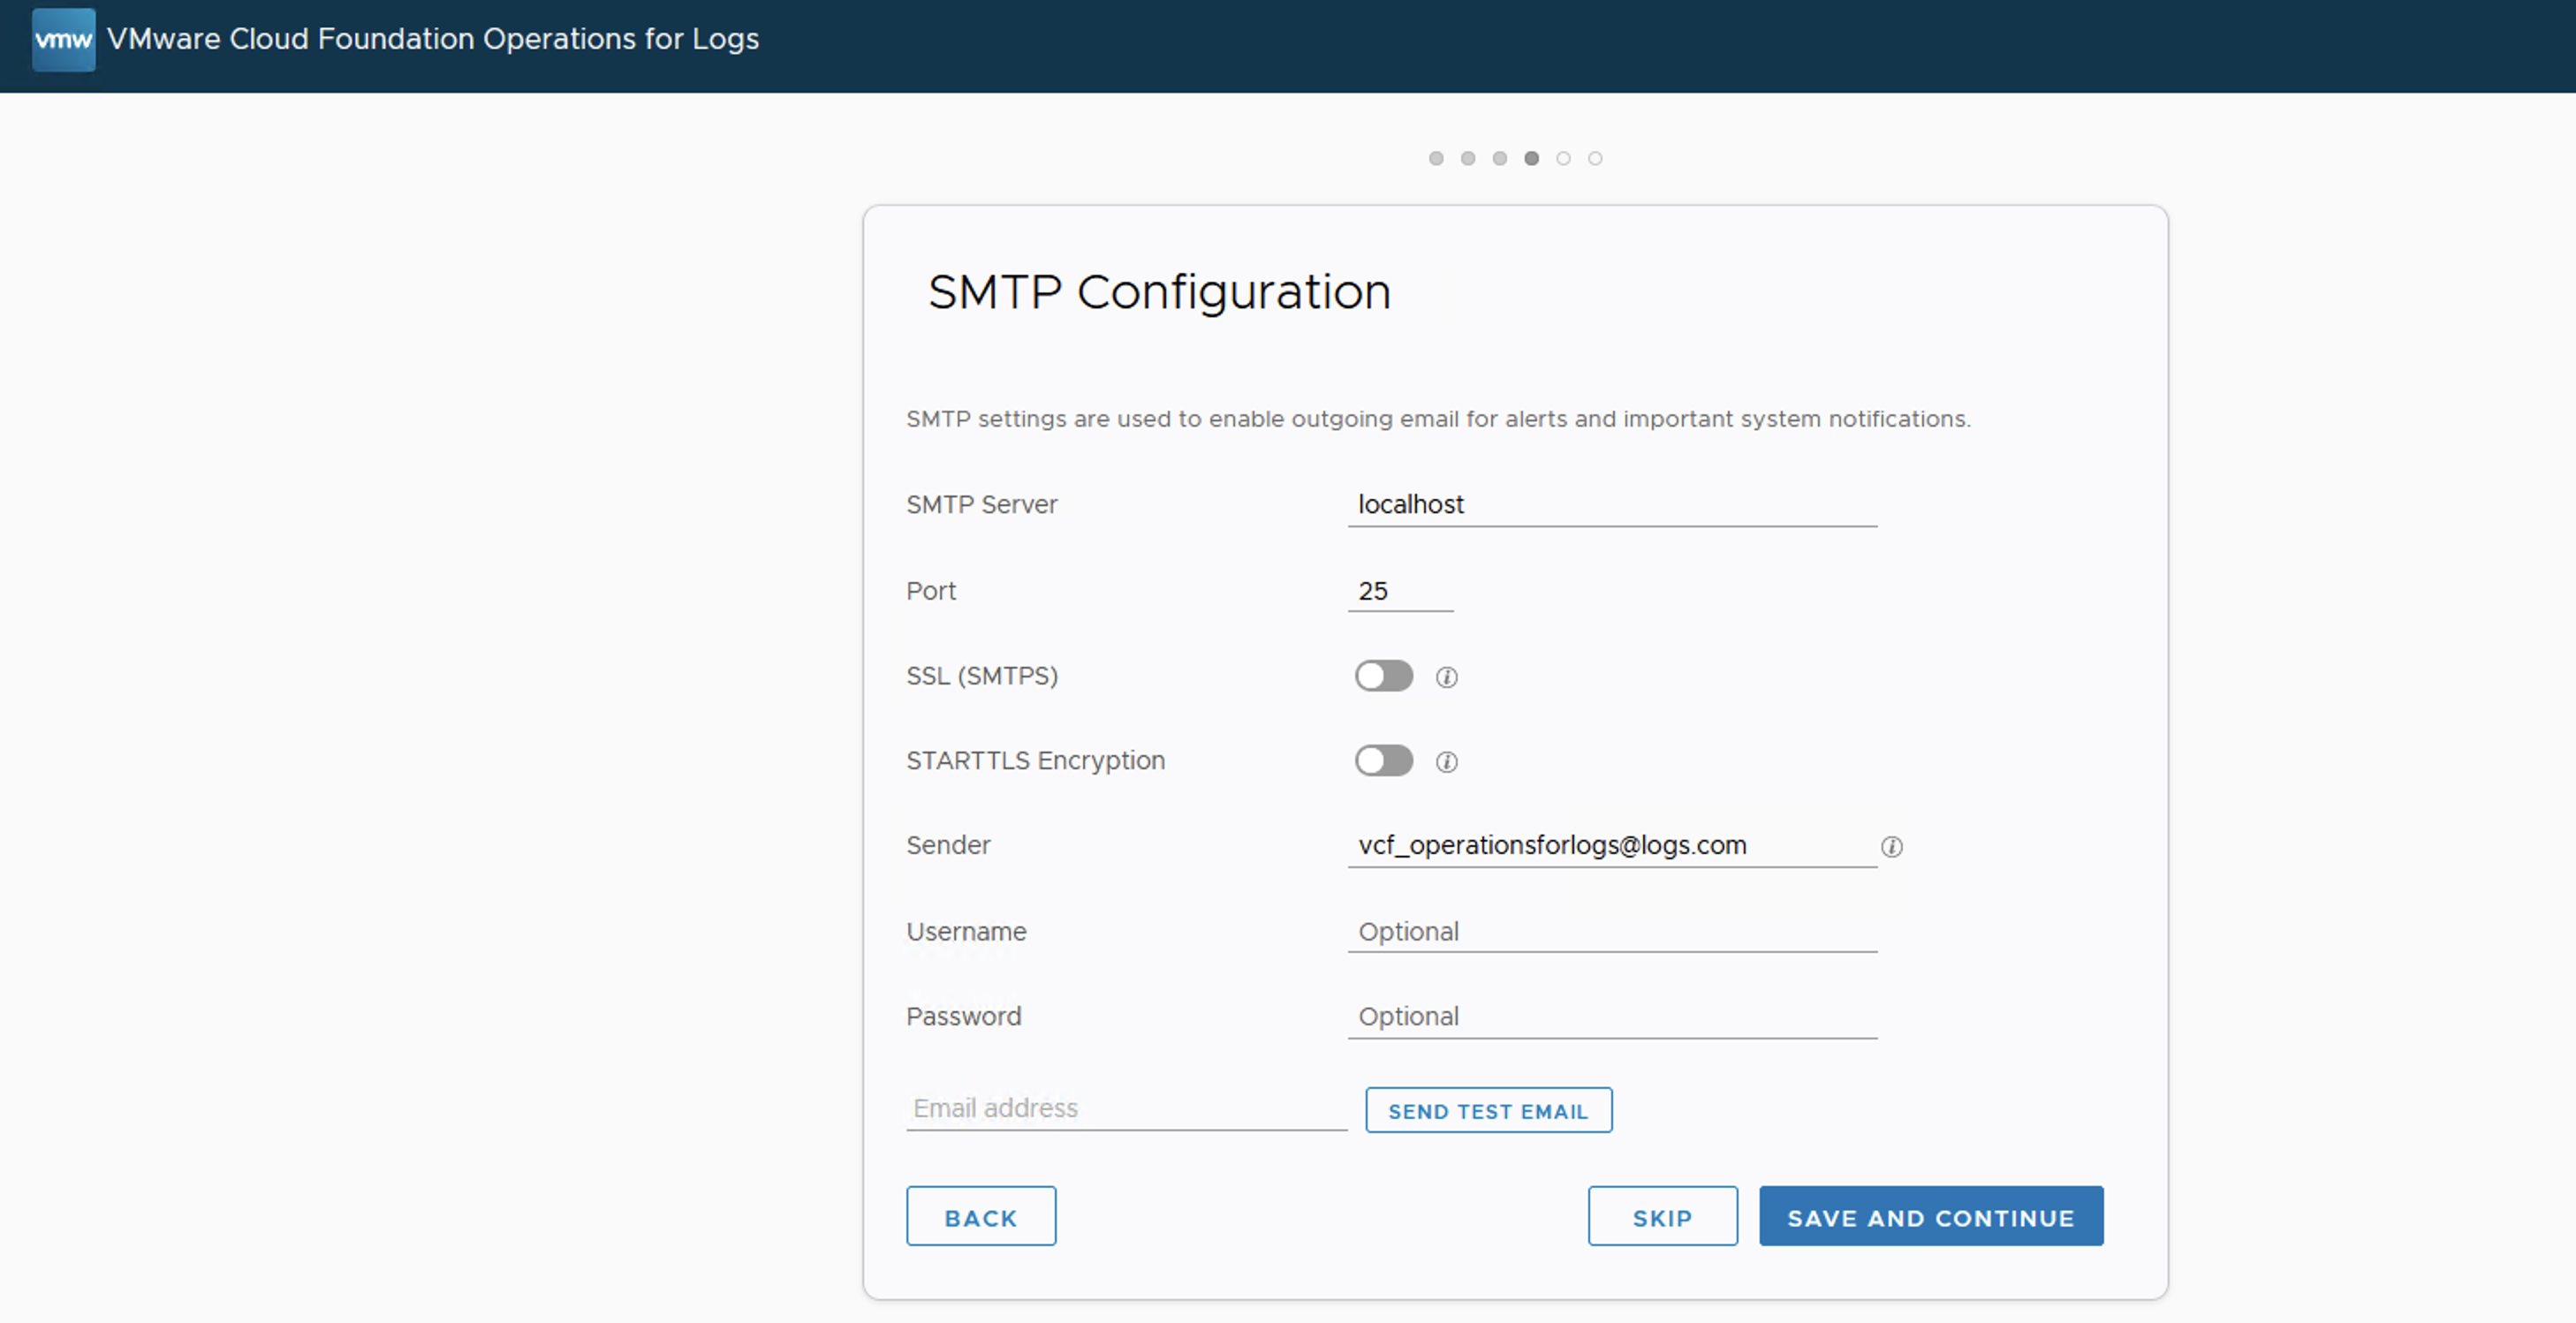Click the SSL (SMTPS) info icon
This screenshot has height=1323, width=2576.
pyautogui.click(x=1446, y=677)
